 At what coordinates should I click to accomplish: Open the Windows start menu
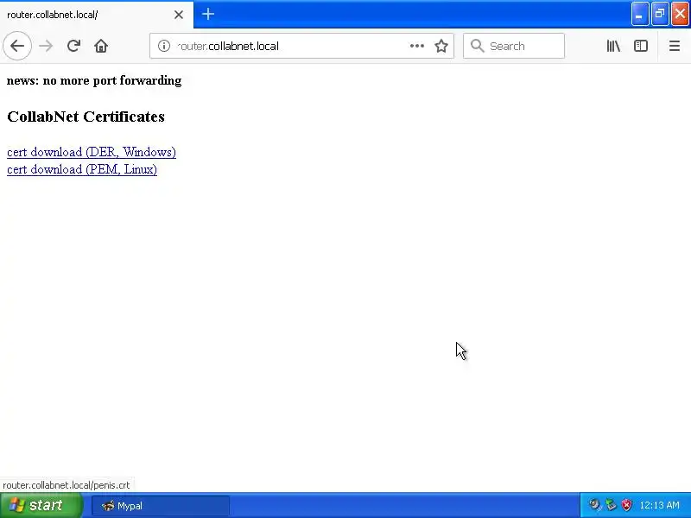(x=41, y=505)
